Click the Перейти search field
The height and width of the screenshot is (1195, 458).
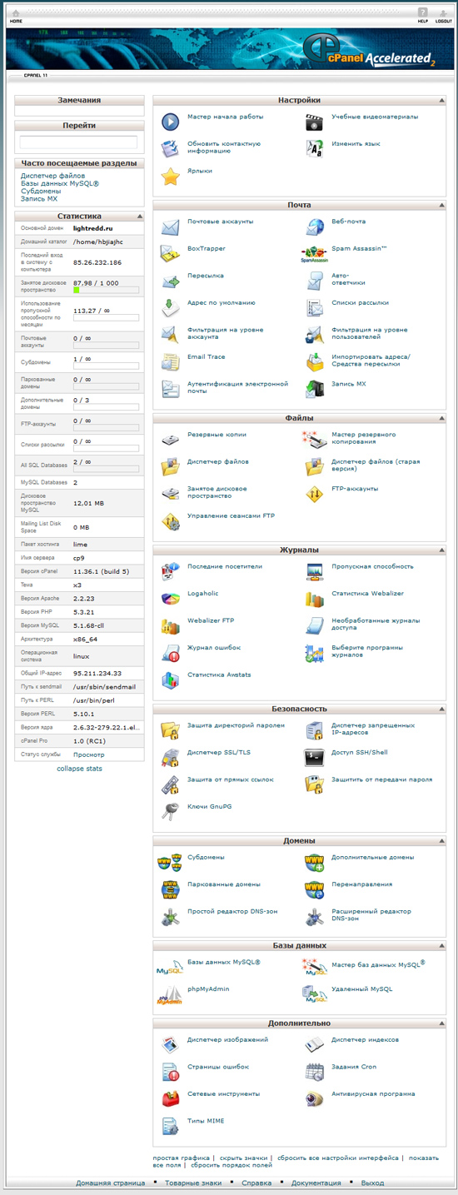point(79,142)
